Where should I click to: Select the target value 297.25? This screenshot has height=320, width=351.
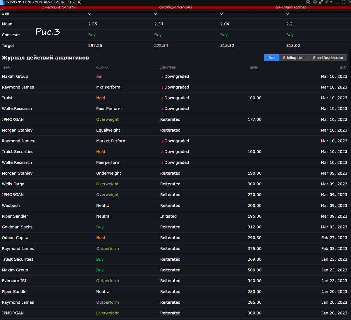point(95,46)
